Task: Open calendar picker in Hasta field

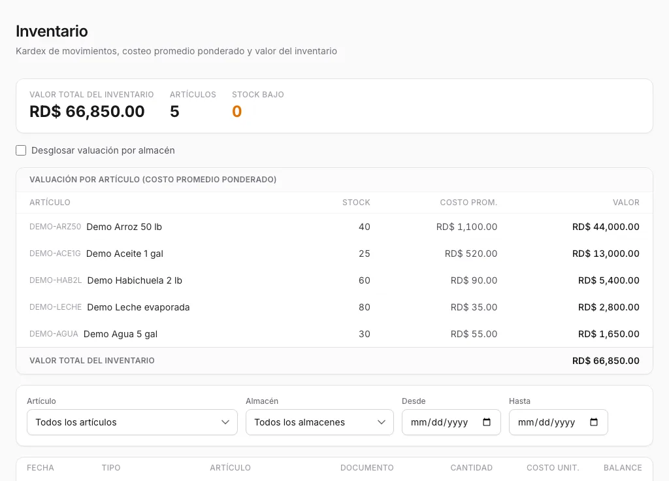Action: pos(593,422)
